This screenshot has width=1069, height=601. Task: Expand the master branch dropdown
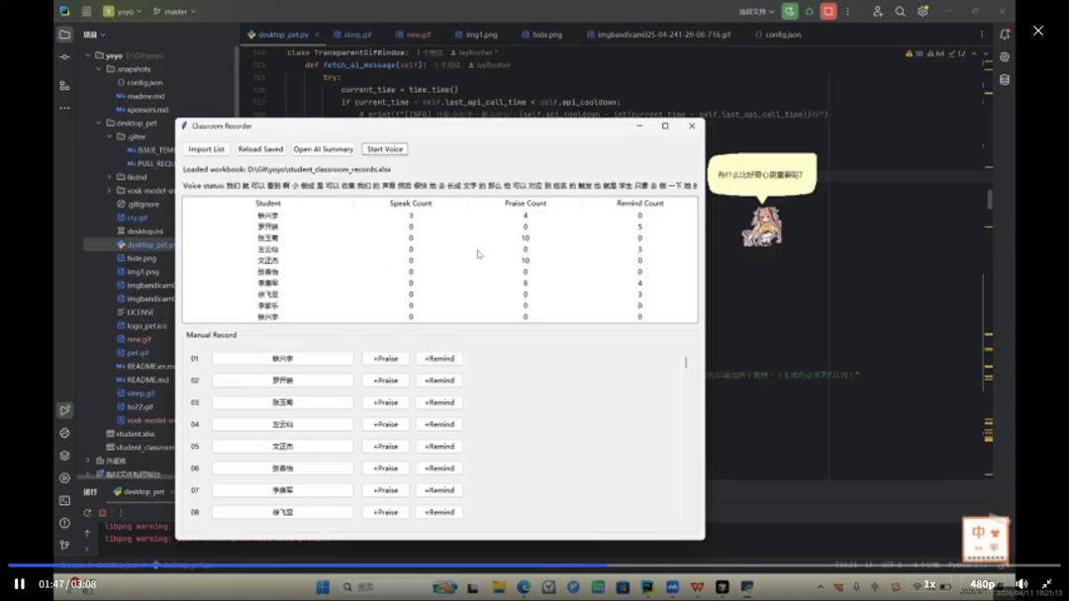[179, 12]
